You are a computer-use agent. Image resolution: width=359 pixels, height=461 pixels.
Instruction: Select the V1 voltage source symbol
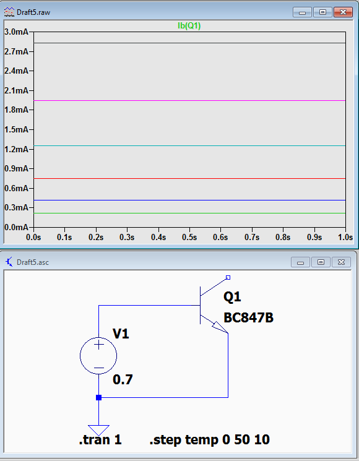pos(98,356)
